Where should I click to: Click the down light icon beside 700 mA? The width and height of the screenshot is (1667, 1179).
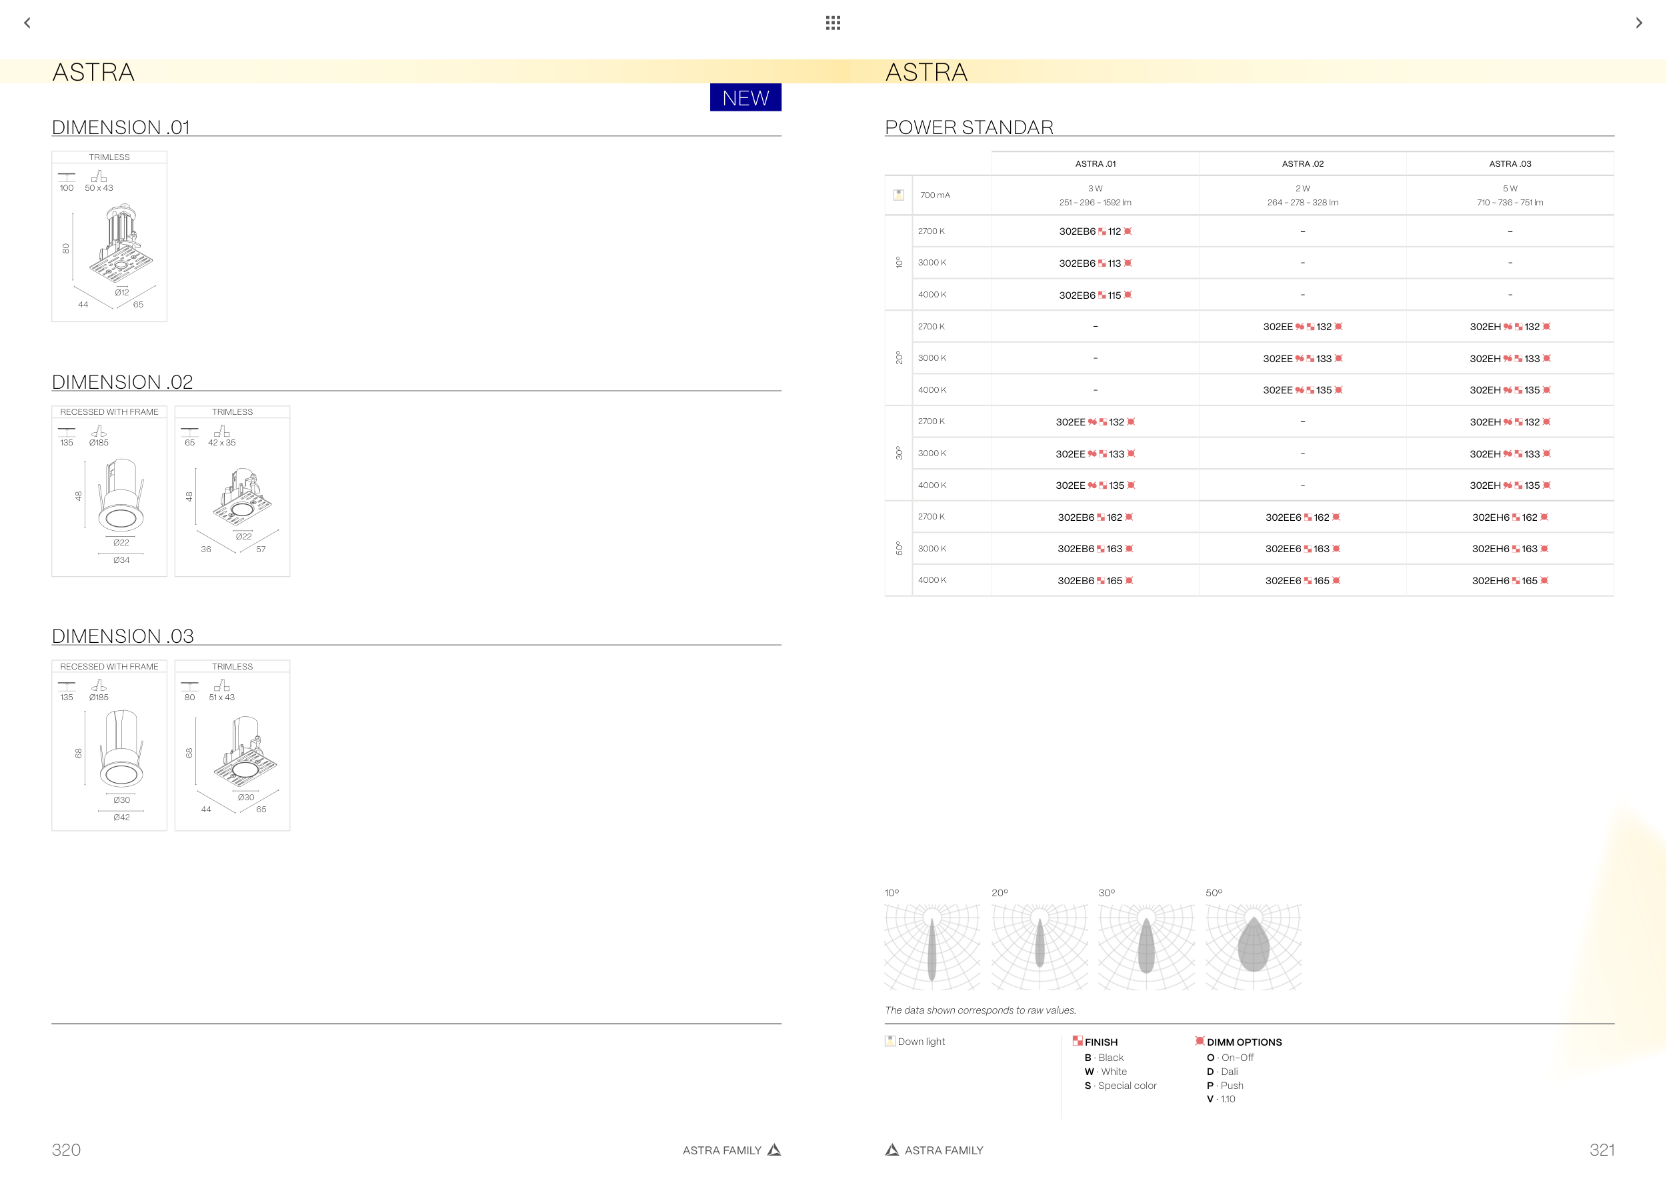(898, 195)
